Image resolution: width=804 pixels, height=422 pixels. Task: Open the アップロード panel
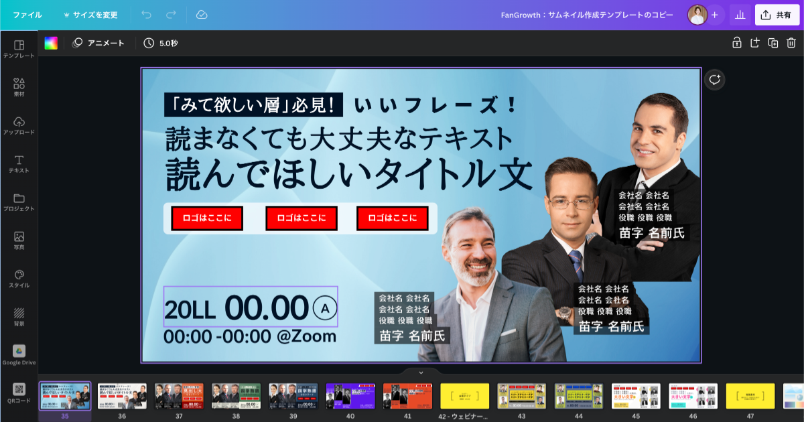tap(19, 125)
